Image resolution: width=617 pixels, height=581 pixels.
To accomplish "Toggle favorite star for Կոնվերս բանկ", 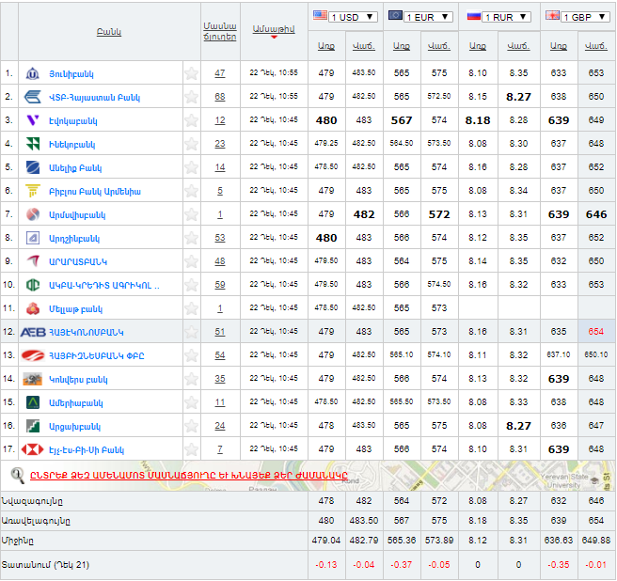I will coord(191,379).
